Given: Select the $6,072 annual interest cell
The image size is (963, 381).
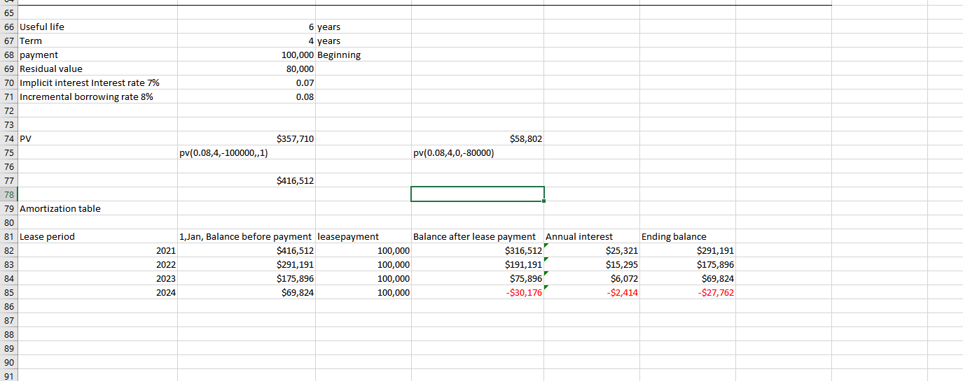Looking at the screenshot, I should (x=592, y=278).
